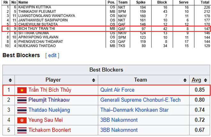Click Thai flag beside Tichakorn Boonlert
This screenshot has height=137, width=211.
(22, 130)
